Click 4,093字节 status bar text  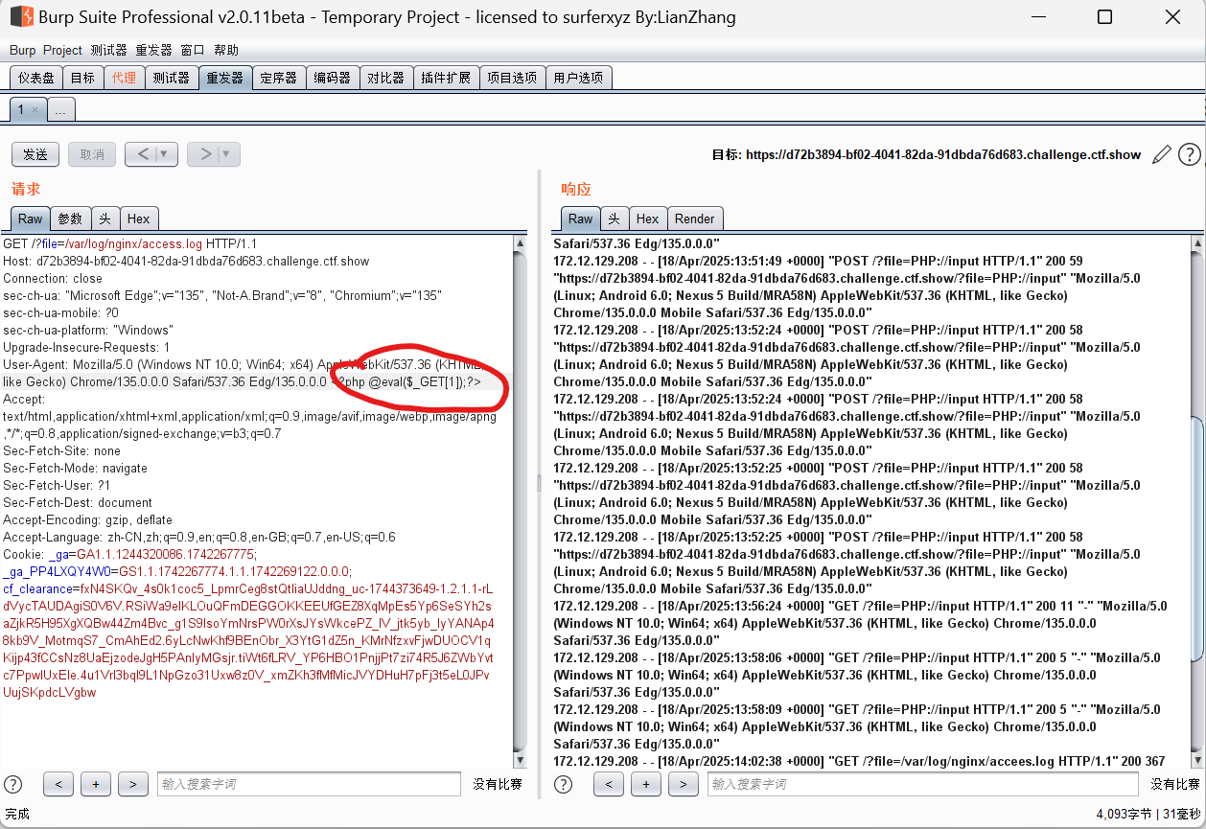1124,814
